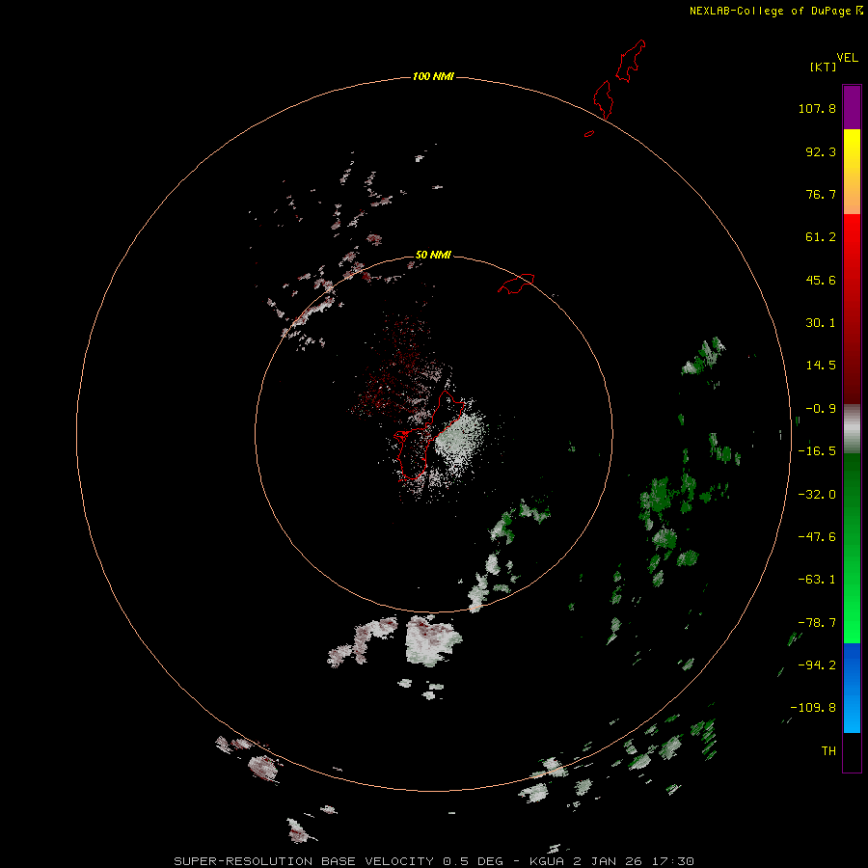Click the -94.2 velocity legend value

tap(817, 665)
